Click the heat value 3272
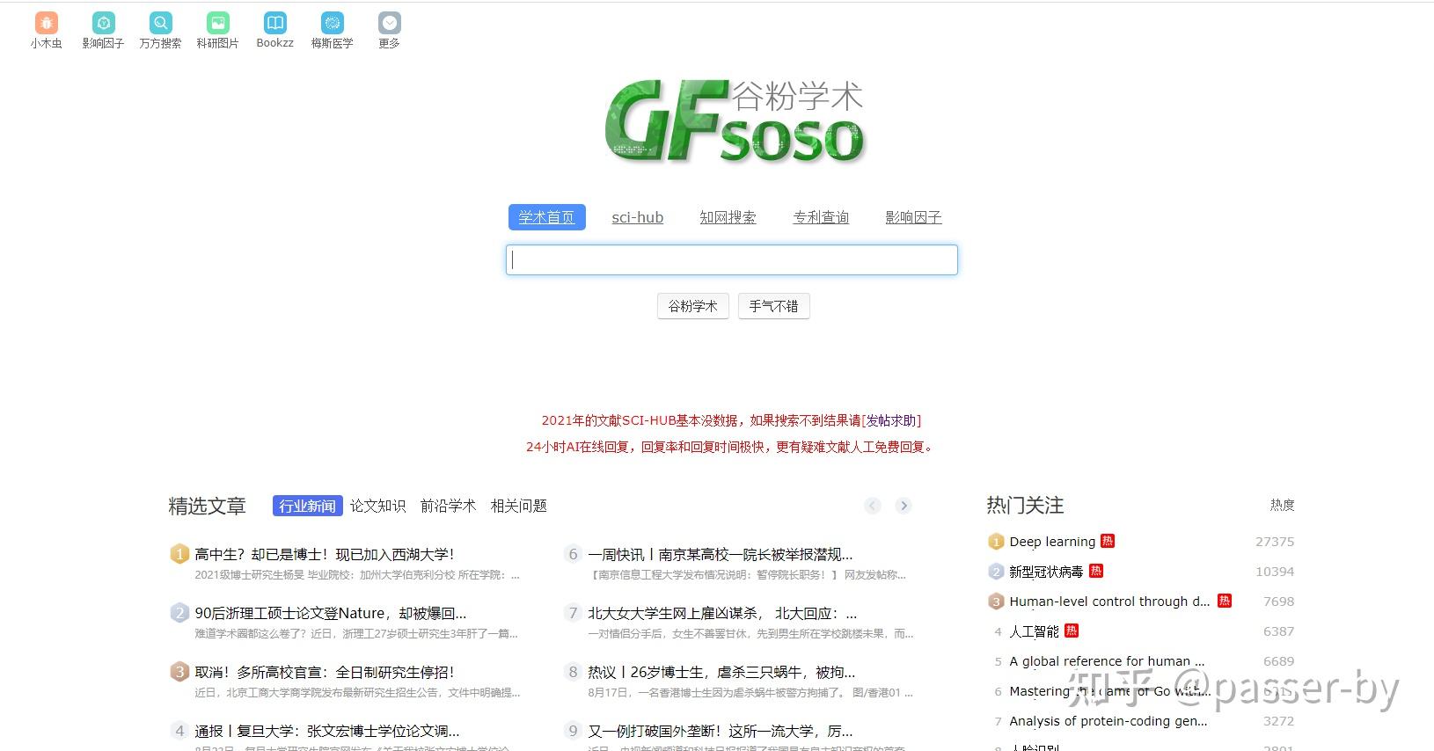 click(x=1278, y=721)
